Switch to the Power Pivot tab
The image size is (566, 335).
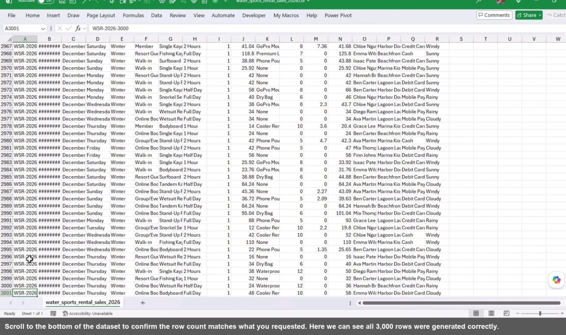[338, 15]
